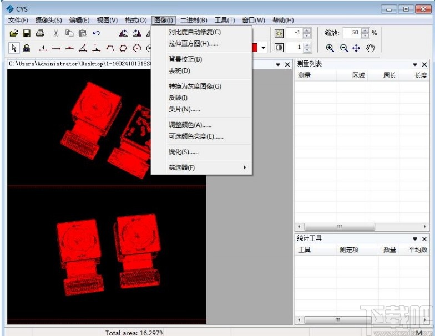Toggle the padlock lock tool

27,48
